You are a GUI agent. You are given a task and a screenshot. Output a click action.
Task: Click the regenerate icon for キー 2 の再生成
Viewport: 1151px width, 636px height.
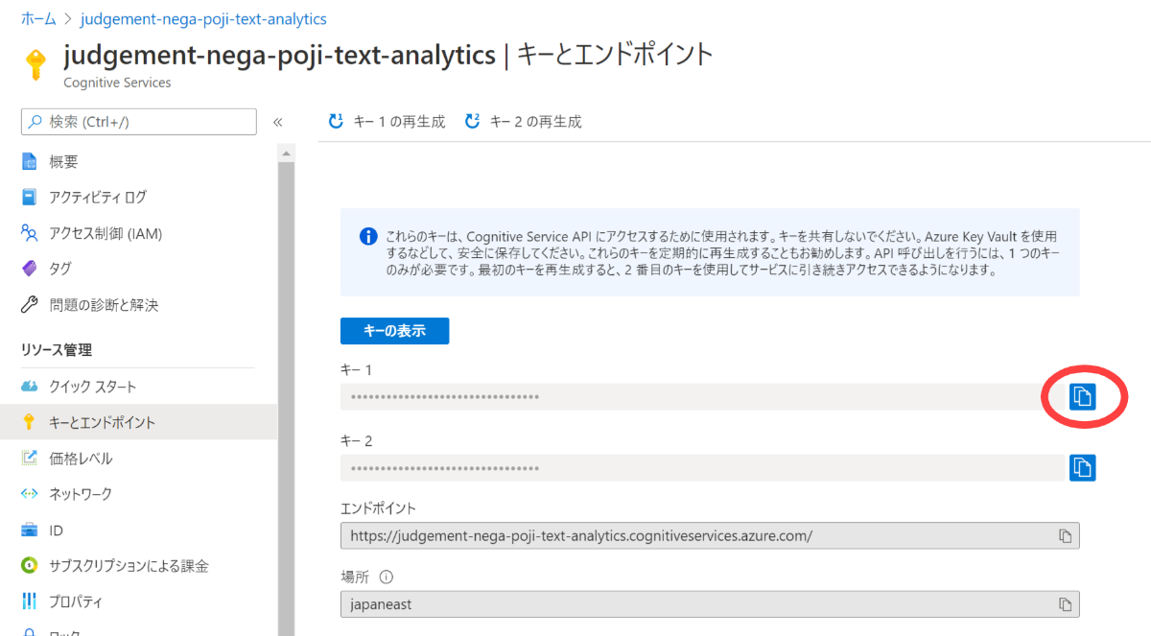(x=472, y=122)
